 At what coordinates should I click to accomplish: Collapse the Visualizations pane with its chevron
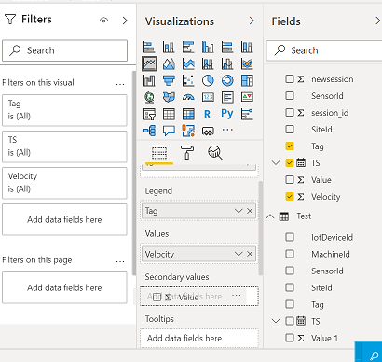(x=252, y=21)
